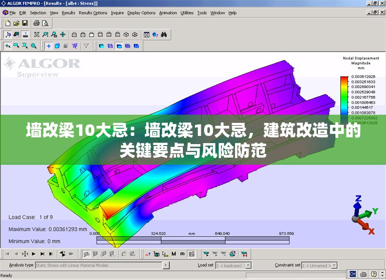Click the capital M maximum value icon

[174, 253]
